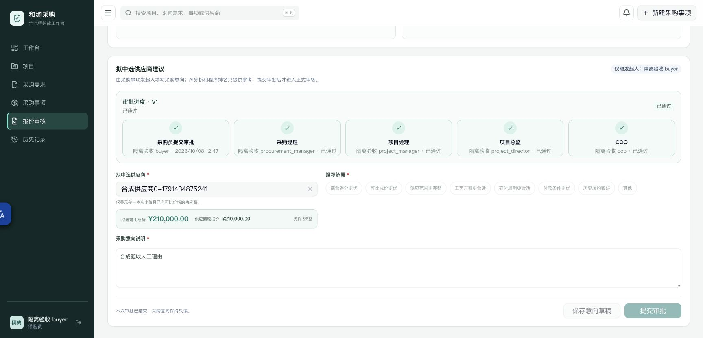The height and width of the screenshot is (338, 703).
Task: Click 仅显示参与本次比价 hint text
Action: 159,202
